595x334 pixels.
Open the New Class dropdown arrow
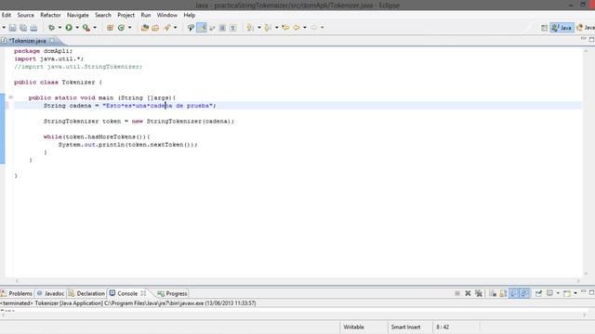point(129,28)
